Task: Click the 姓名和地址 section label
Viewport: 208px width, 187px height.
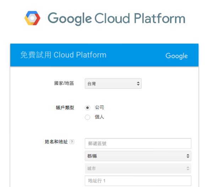Action: click(x=56, y=142)
